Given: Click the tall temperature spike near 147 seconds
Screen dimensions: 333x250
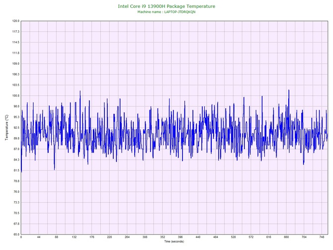Looking at the screenshot, I should (x=80, y=91).
